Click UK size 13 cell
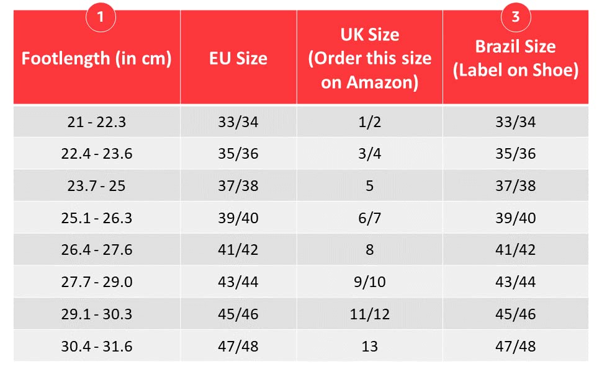This screenshot has height=372, width=602. coord(369,347)
